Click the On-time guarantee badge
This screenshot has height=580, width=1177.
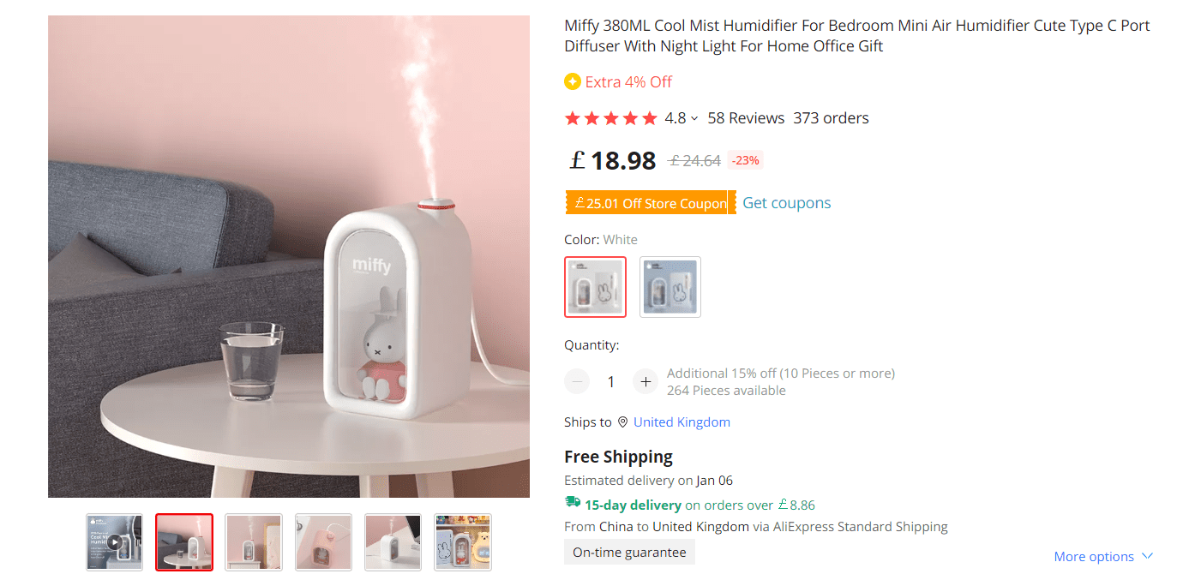(629, 552)
